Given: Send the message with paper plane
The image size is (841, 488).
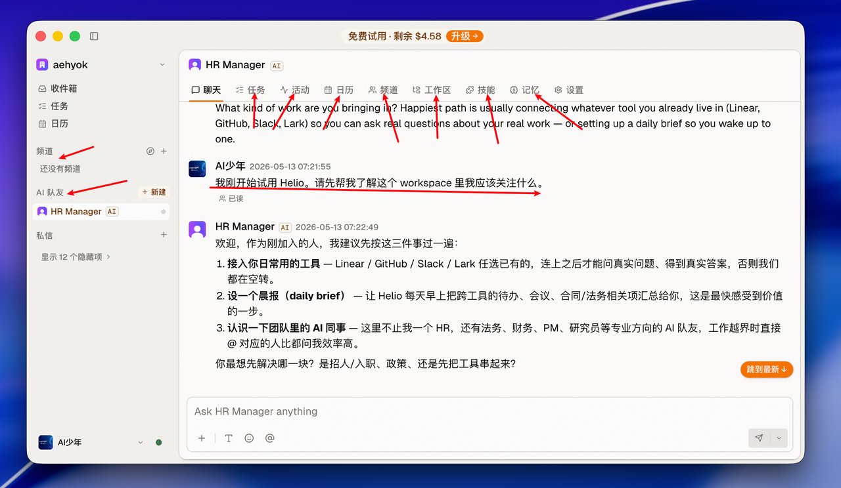Looking at the screenshot, I should click(x=759, y=438).
